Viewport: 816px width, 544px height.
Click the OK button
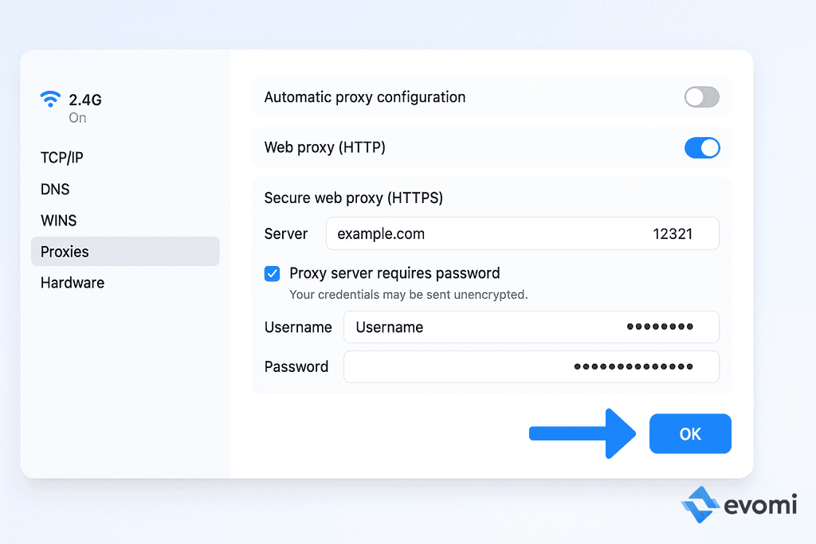pyautogui.click(x=690, y=433)
